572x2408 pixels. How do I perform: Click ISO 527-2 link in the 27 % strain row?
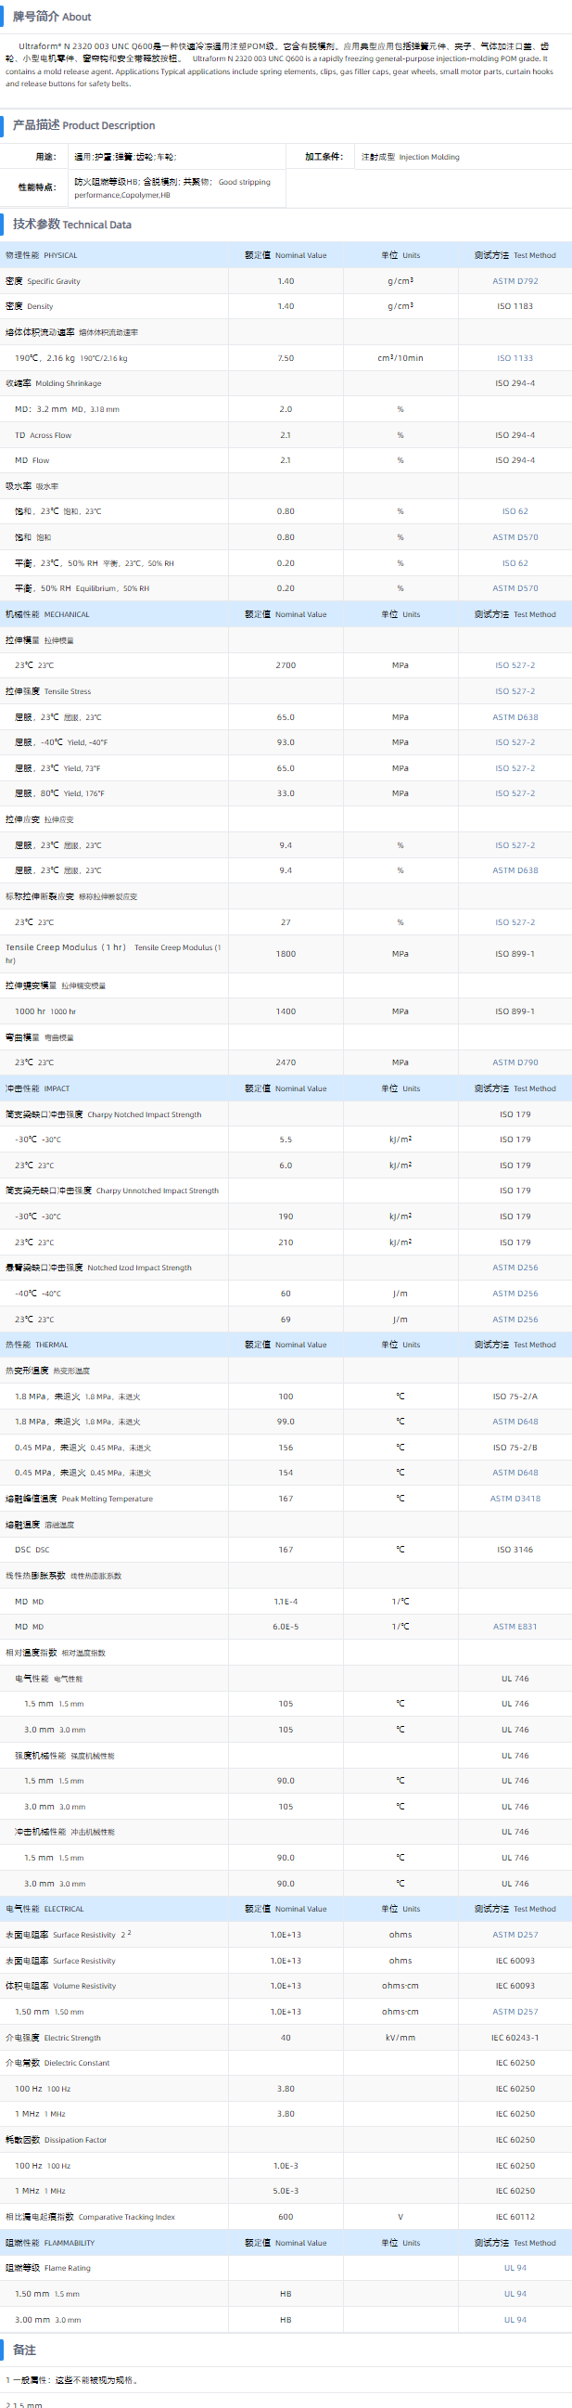tap(515, 921)
